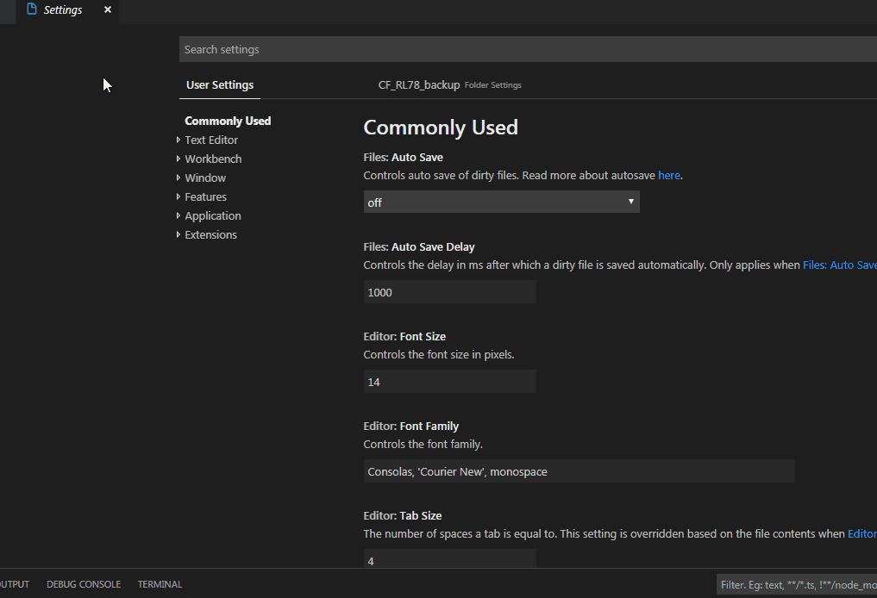Edit the Auto Save Delay field 1000
877x598 pixels.
449,292
